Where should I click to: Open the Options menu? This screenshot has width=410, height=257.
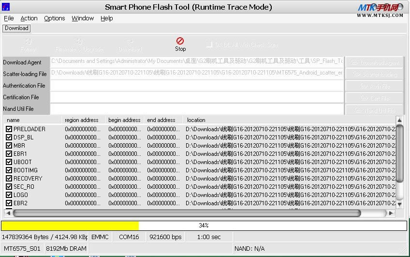pos(54,18)
